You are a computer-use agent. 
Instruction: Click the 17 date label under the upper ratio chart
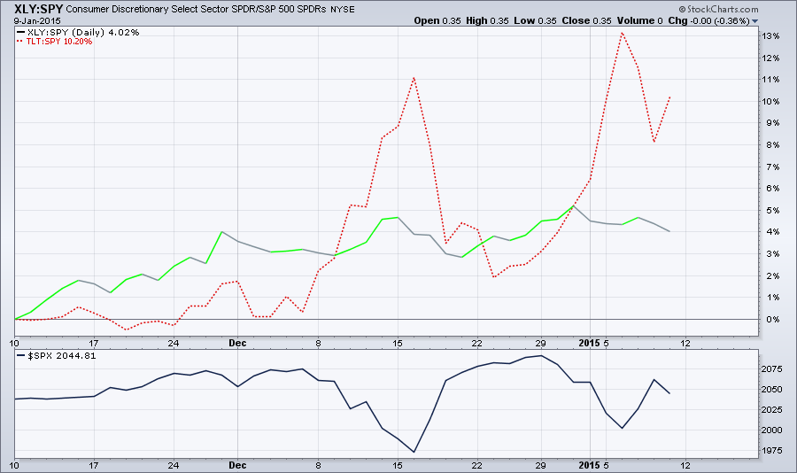point(94,344)
